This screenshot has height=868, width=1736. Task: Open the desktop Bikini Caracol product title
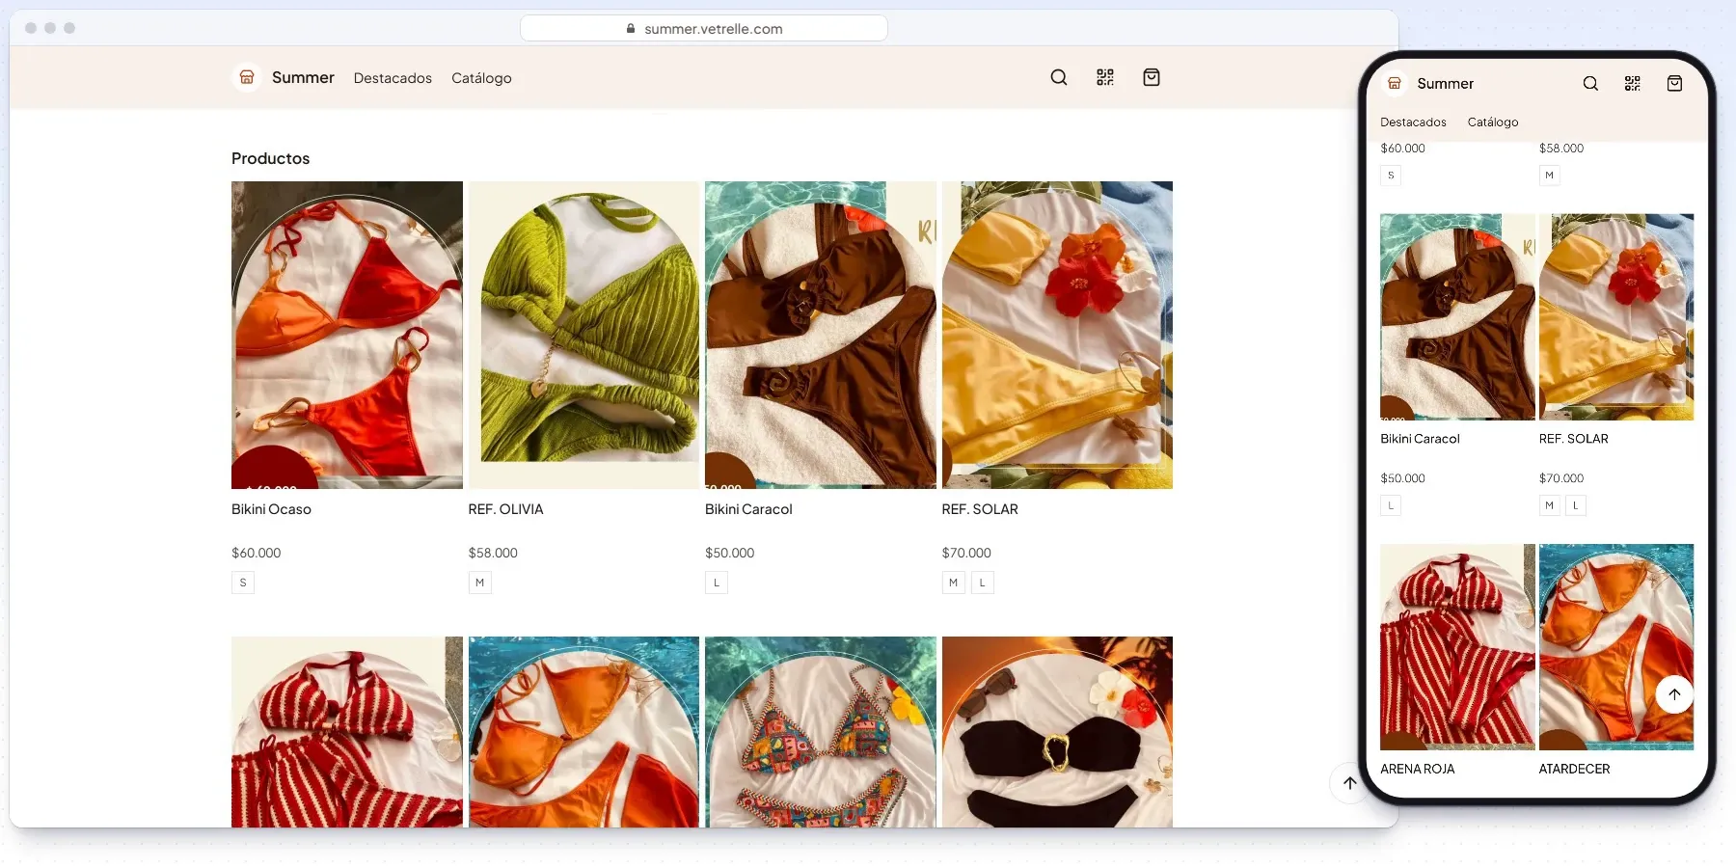(x=748, y=509)
